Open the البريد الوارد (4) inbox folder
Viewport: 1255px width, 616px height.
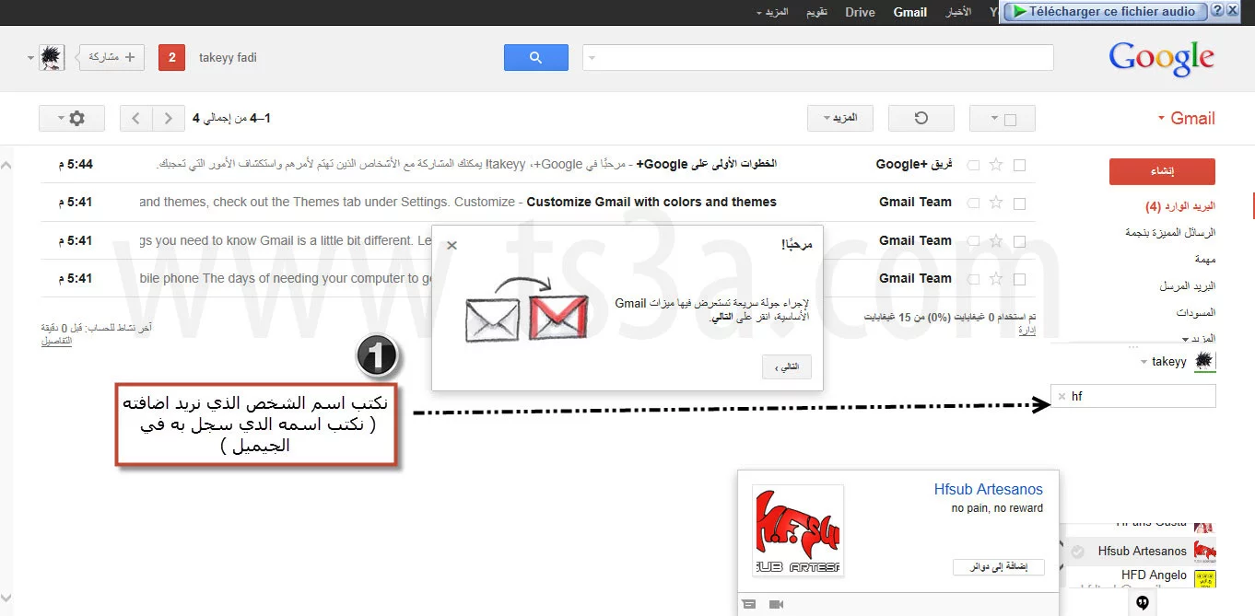pos(1180,206)
